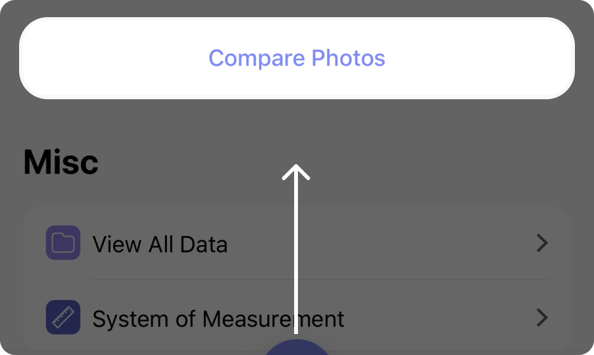Click the "View All Data" text label

click(160, 244)
